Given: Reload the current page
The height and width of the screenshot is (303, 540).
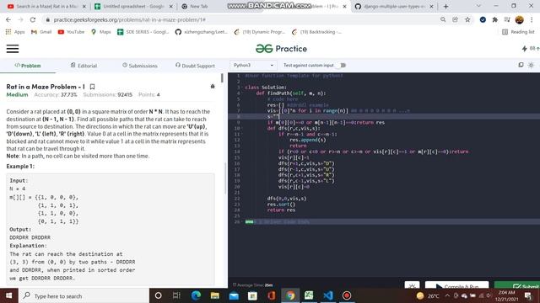Looking at the screenshot, I should pyautogui.click(x=33, y=20).
